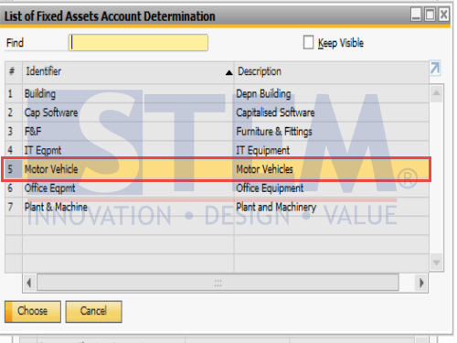
Task: Click row number 7 cell
Action: pos(14,207)
